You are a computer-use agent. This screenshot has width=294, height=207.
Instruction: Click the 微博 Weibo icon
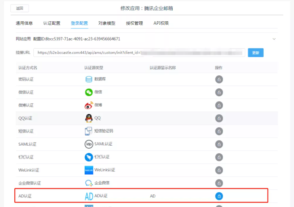pos(89,105)
